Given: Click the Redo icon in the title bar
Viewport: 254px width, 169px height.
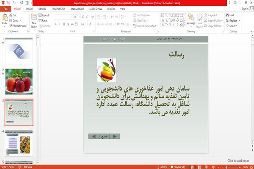Looking at the screenshot, I should tap(22, 3).
